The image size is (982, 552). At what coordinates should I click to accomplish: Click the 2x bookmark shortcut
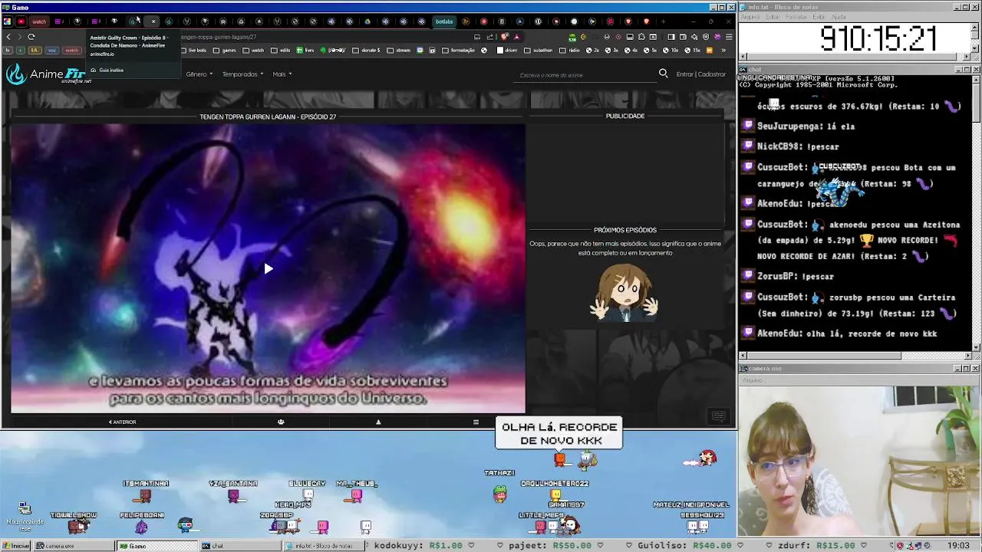click(593, 51)
